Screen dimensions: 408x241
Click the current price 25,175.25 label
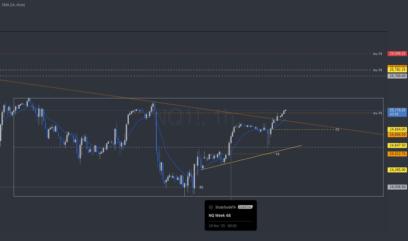pos(397,110)
